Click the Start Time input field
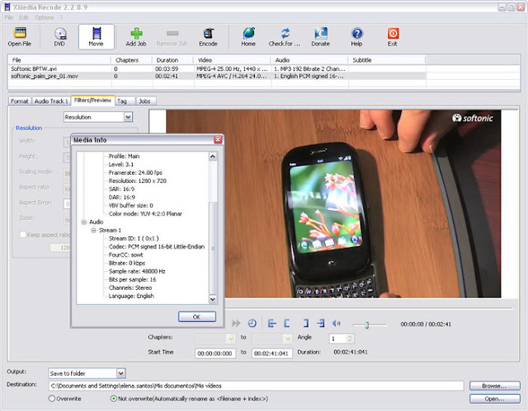Image resolution: width=528 pixels, height=411 pixels. [215, 353]
